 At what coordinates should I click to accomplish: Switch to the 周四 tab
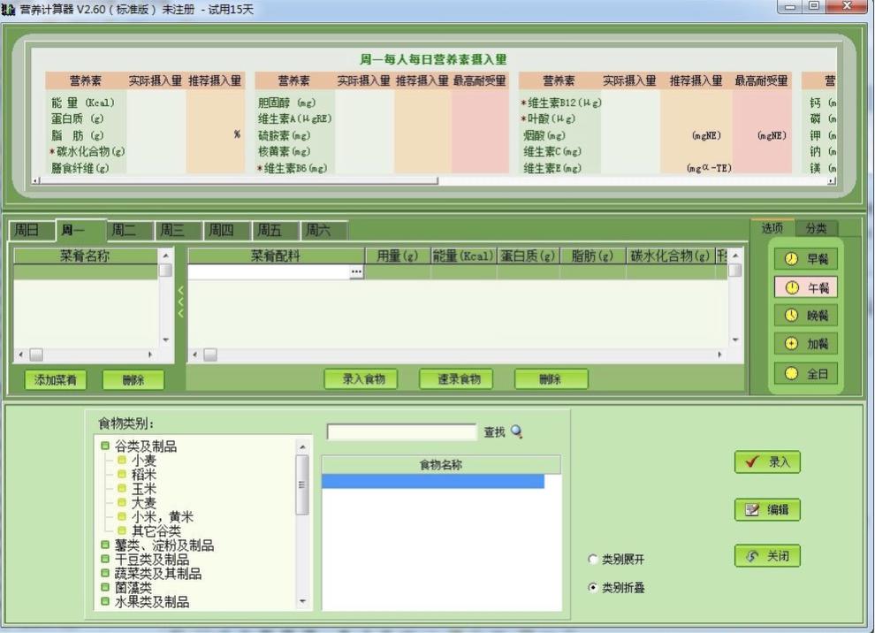coord(226,230)
